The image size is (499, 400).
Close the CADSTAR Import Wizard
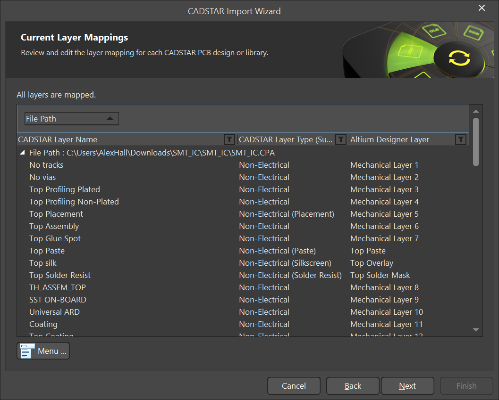[x=482, y=8]
